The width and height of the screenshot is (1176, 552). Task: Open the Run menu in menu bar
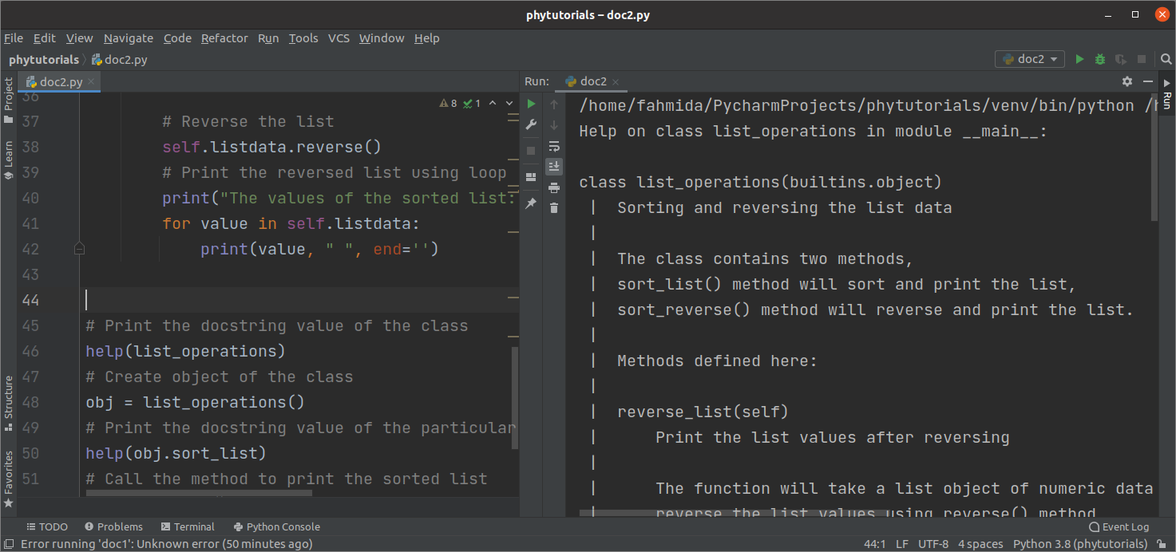[268, 37]
